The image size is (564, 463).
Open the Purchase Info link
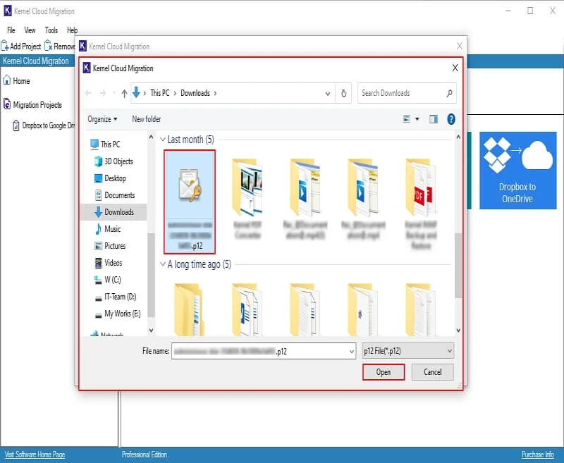[537, 455]
